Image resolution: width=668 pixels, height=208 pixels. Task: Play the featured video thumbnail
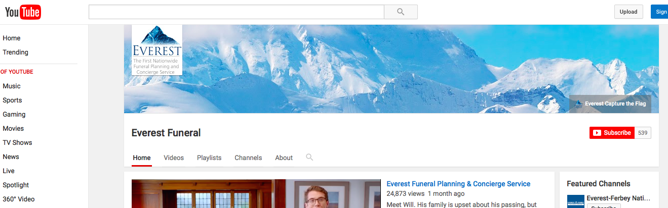point(256,194)
